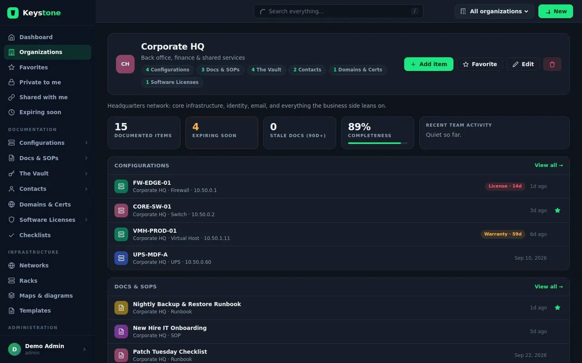
Task: Go to Organizations in the sidebar
Action: [48, 52]
